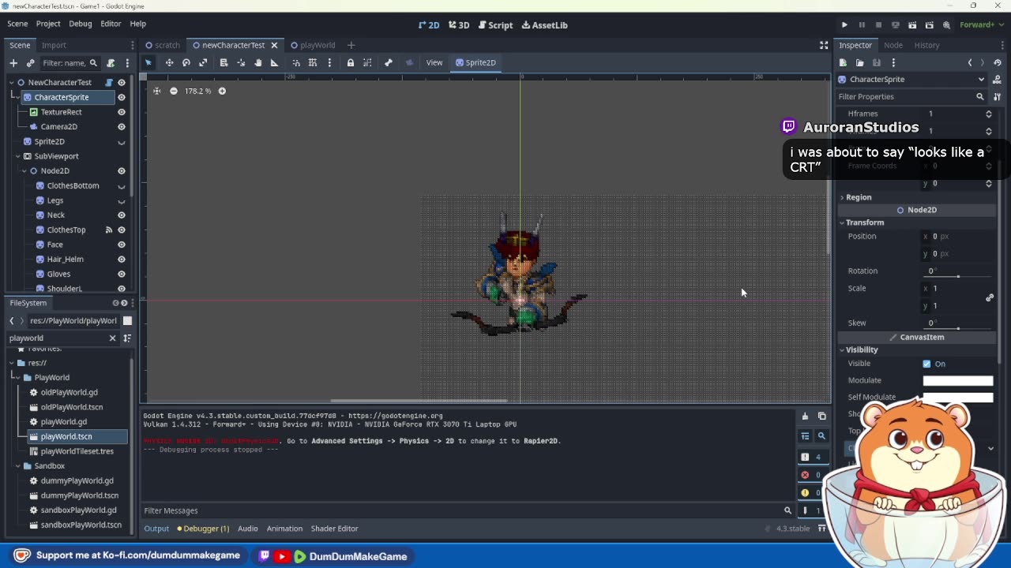Choose the list-select-at-position tool
The height and width of the screenshot is (568, 1011).
click(x=224, y=62)
